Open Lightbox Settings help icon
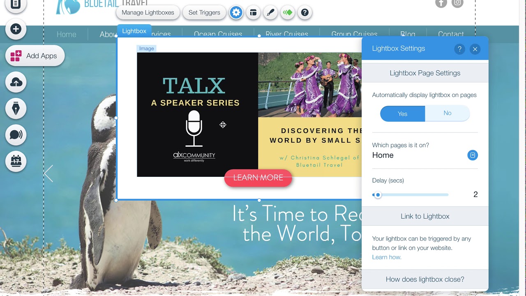The height and width of the screenshot is (296, 526). tap(459, 49)
